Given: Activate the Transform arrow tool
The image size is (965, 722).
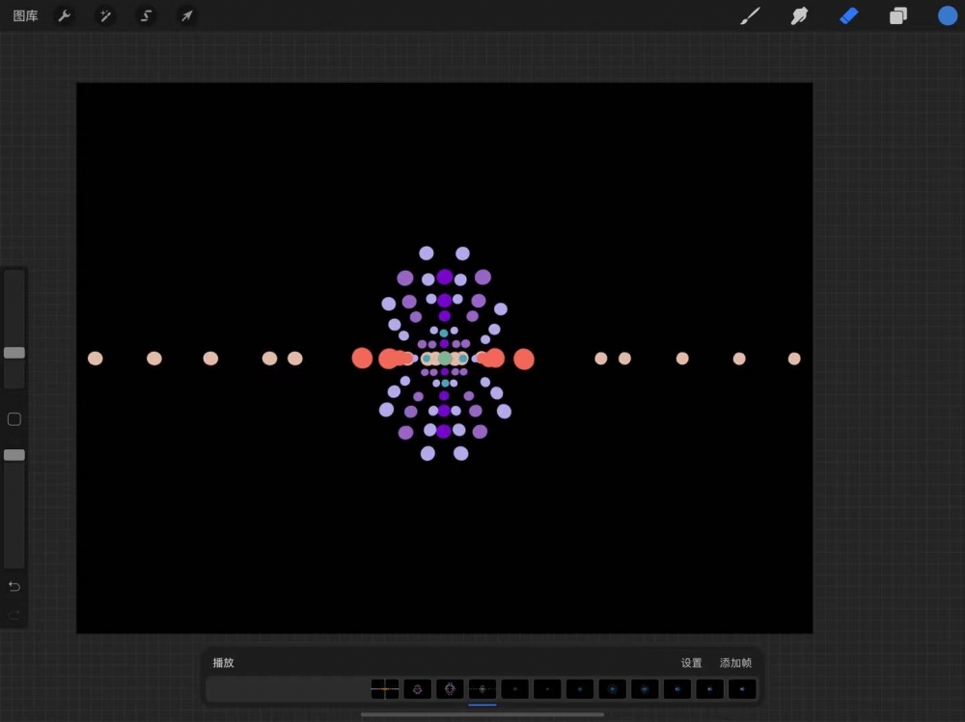Looking at the screenshot, I should click(186, 16).
